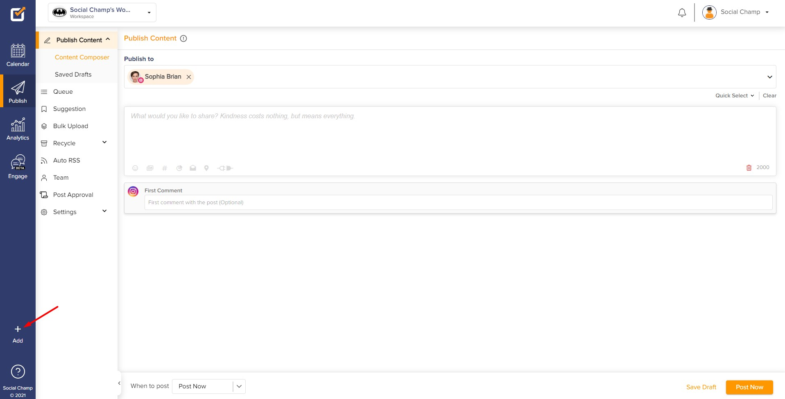The height and width of the screenshot is (399, 785).
Task: Switch to Analytics in the sidebar
Action: (x=18, y=128)
